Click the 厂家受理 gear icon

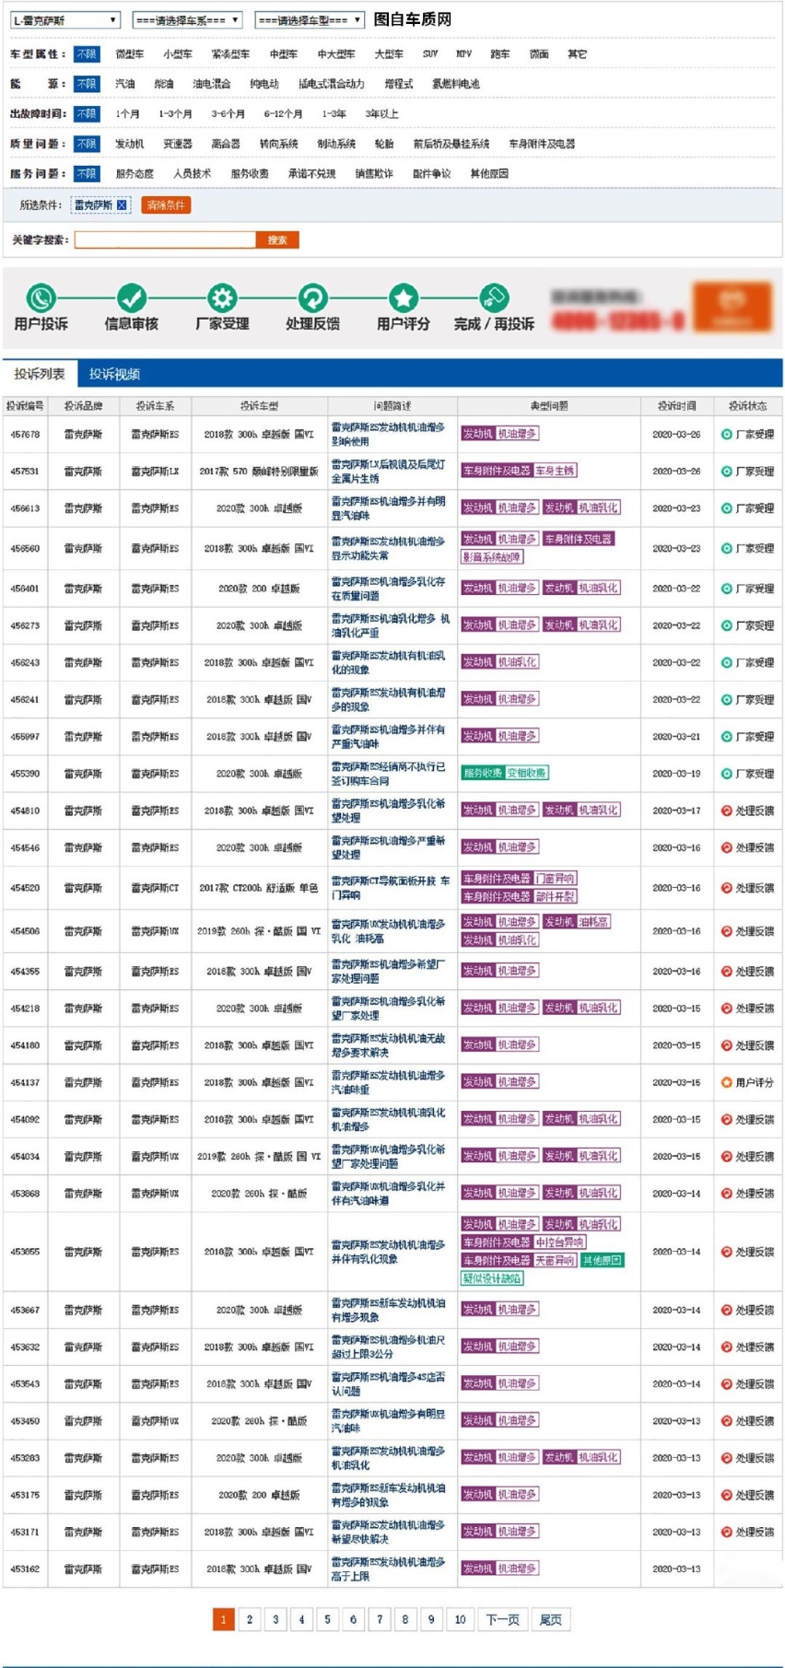(x=222, y=297)
